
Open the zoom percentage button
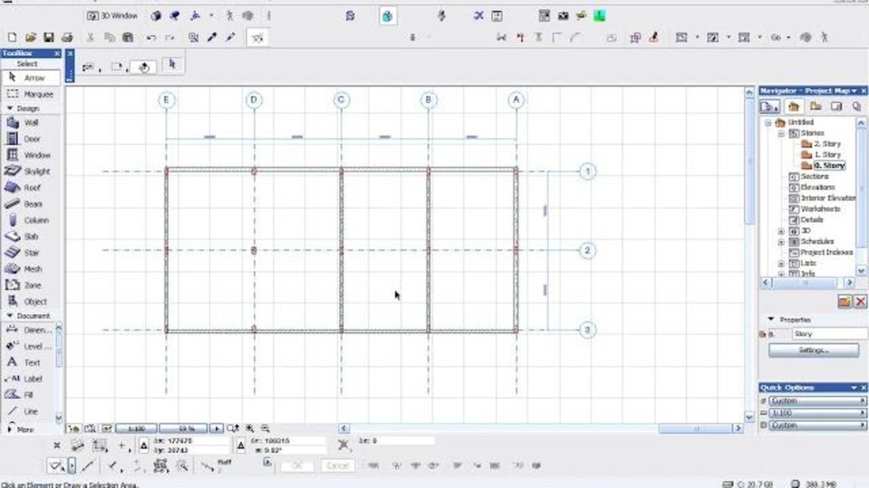click(x=183, y=428)
